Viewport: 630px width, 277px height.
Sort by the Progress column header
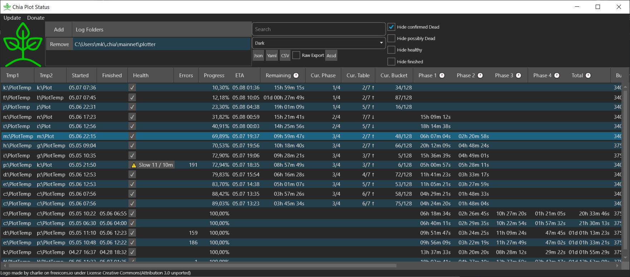point(214,75)
